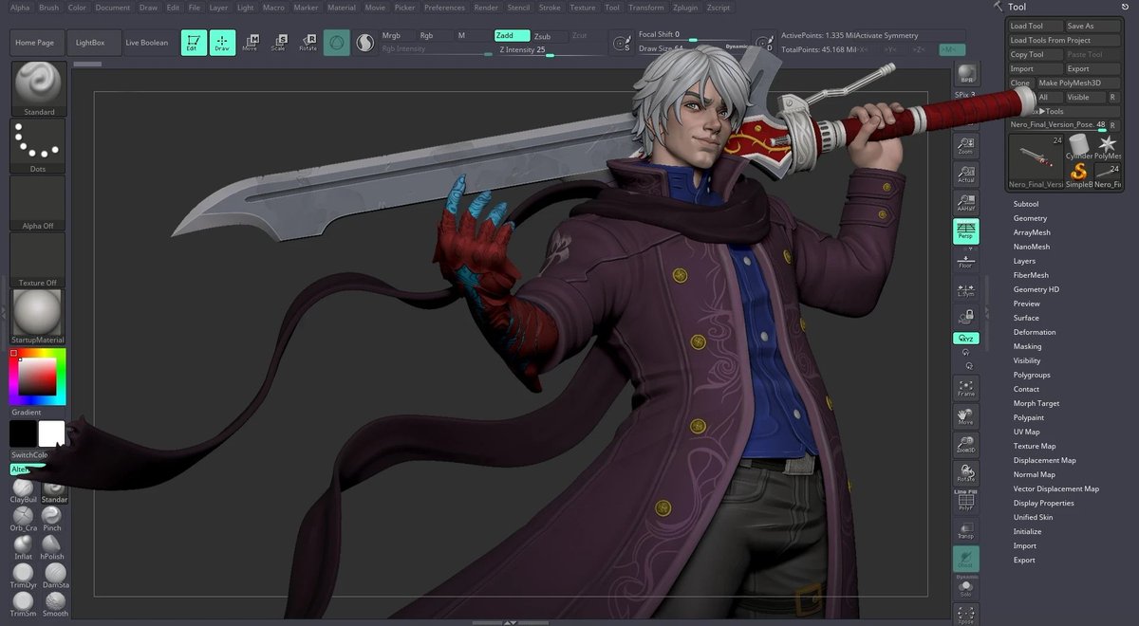Select the SimpleBrush tool thumbnail
This screenshot has height=626, width=1139.
tap(1079, 175)
